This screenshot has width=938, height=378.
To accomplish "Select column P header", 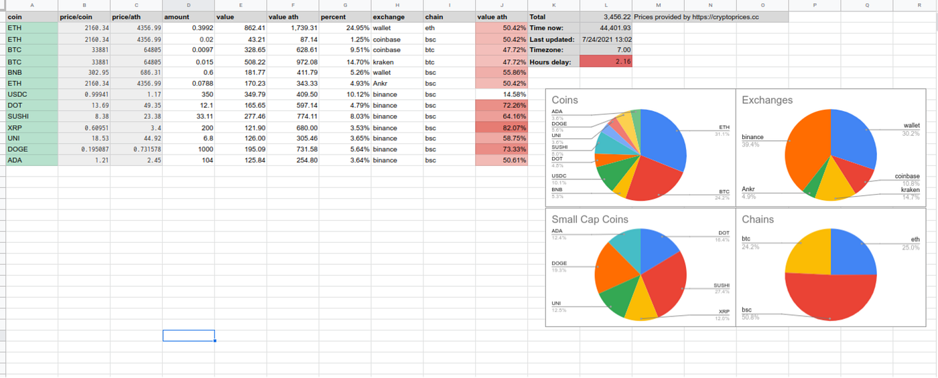I will (x=815, y=5).
